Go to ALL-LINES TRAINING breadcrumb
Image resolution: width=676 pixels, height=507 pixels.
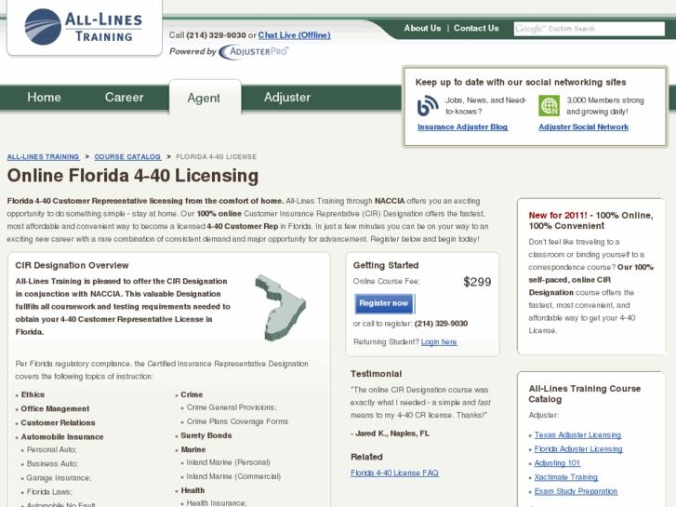click(x=43, y=156)
